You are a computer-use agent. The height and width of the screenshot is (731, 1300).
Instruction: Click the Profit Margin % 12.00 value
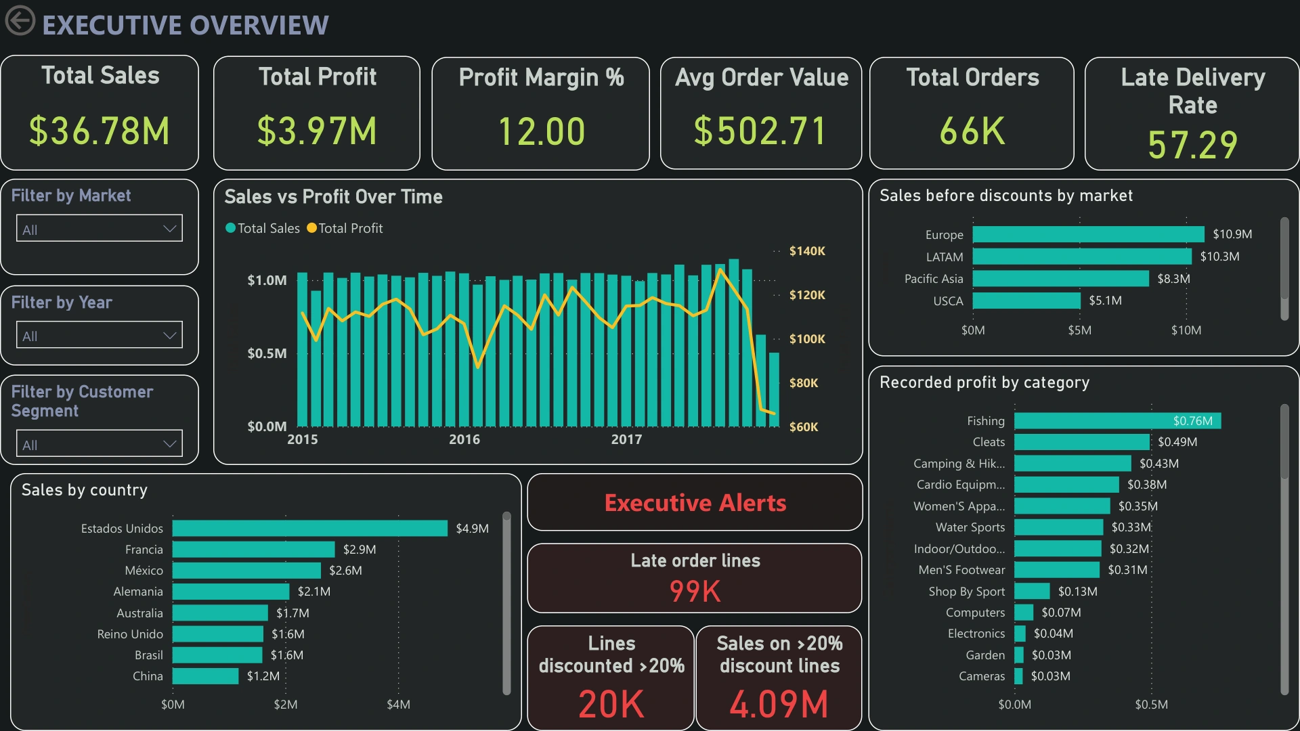(541, 131)
